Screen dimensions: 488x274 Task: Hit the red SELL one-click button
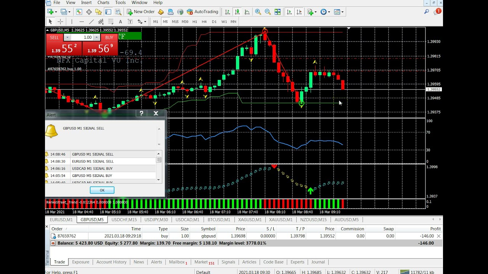[x=55, y=37]
